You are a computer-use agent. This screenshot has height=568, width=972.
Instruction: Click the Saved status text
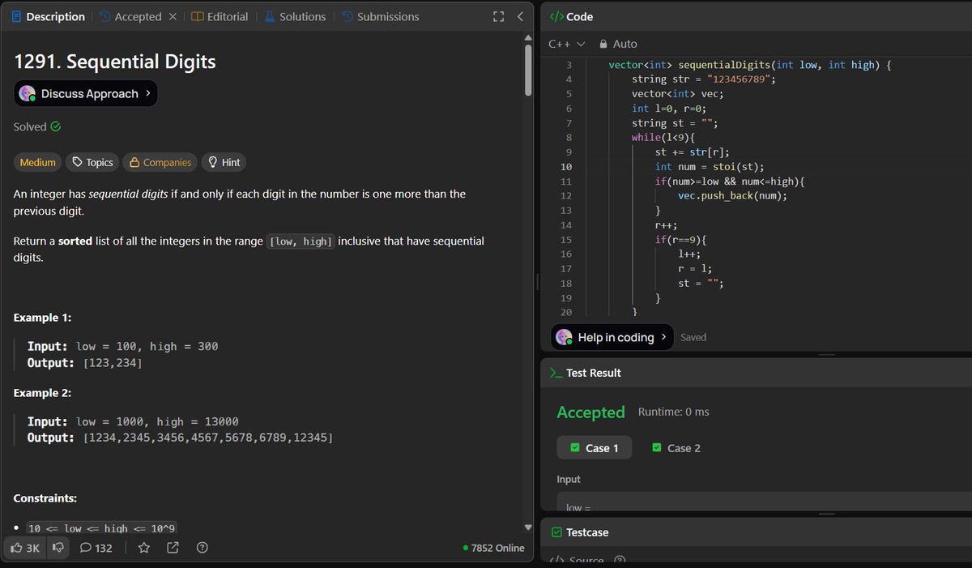pyautogui.click(x=693, y=337)
